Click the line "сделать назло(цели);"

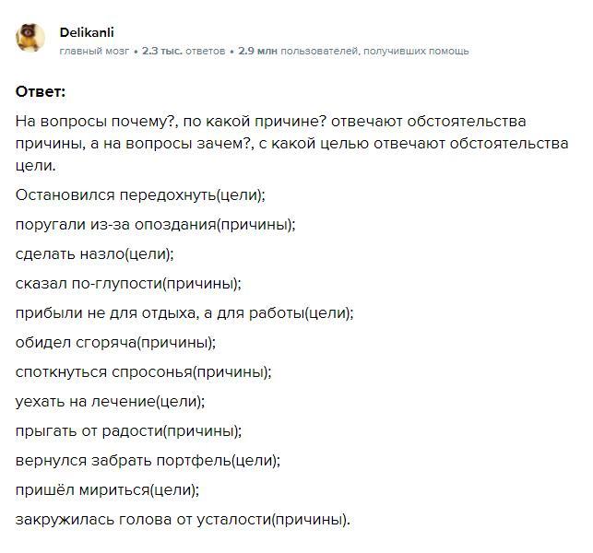pyautogui.click(x=94, y=254)
